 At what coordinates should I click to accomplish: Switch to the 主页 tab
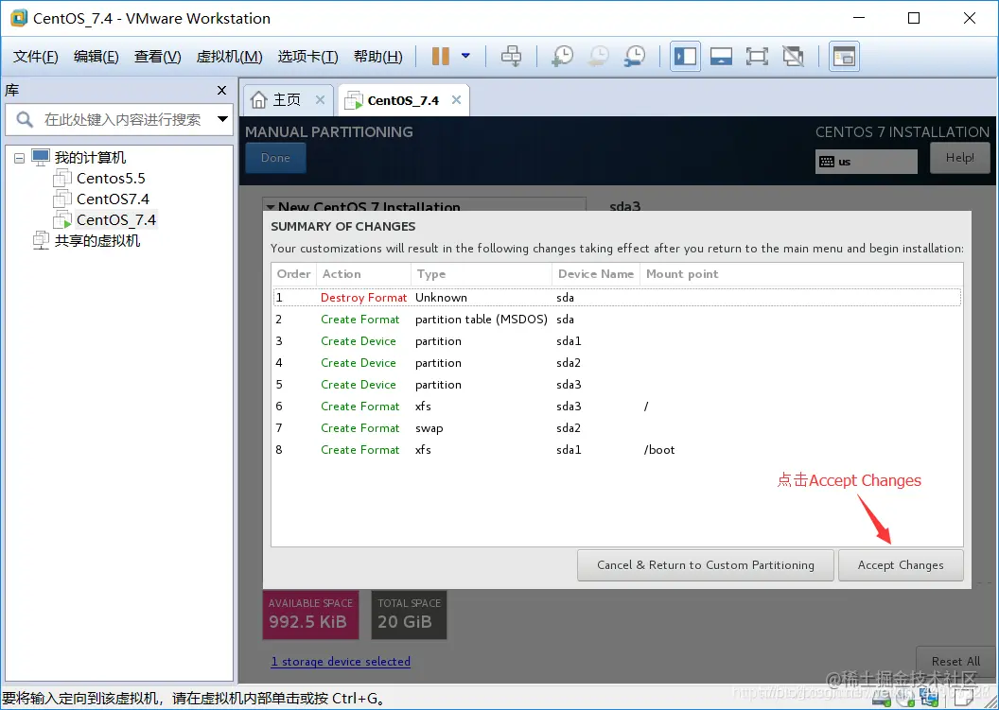[288, 100]
